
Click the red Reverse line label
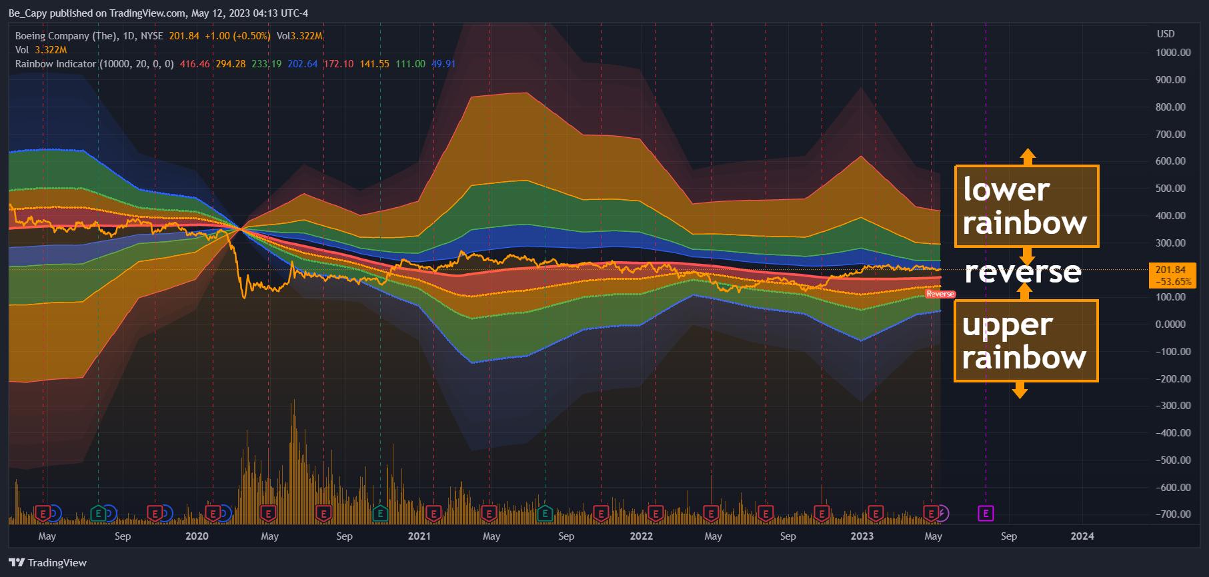(x=940, y=294)
